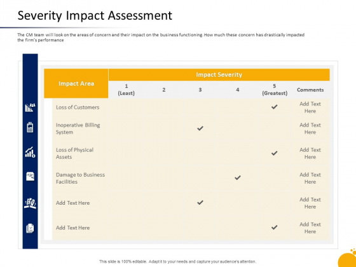Click the Comments column header
The image size is (356, 267).
tap(310, 90)
